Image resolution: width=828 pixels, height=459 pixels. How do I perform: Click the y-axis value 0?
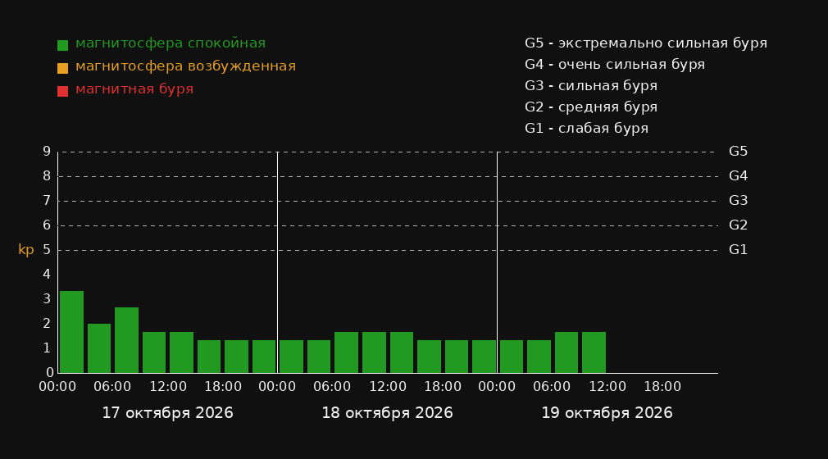(50, 372)
